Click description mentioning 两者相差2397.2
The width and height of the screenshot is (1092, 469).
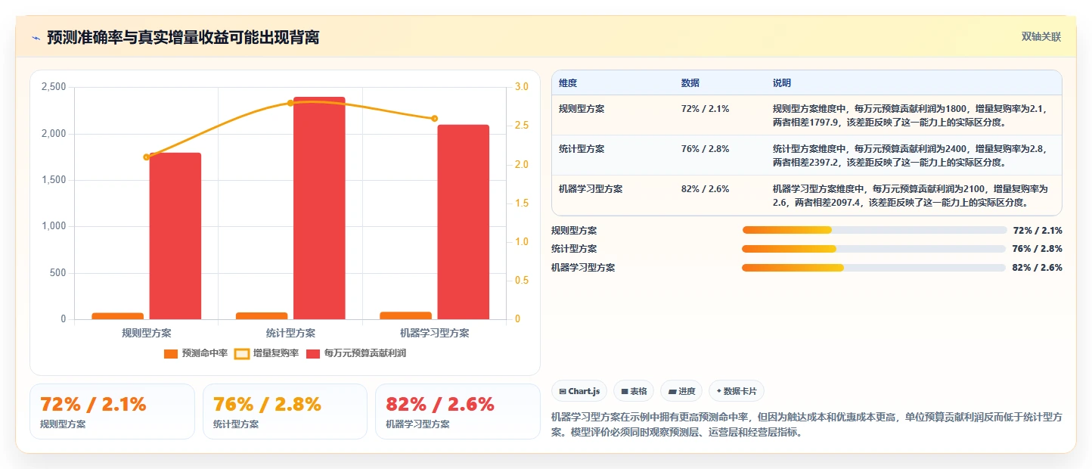[x=914, y=155]
